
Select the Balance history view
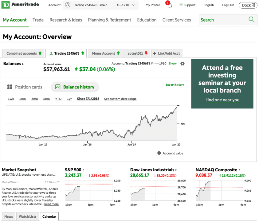click(75, 87)
